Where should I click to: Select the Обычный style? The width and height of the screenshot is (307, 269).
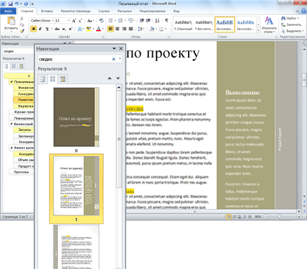pos(183,25)
